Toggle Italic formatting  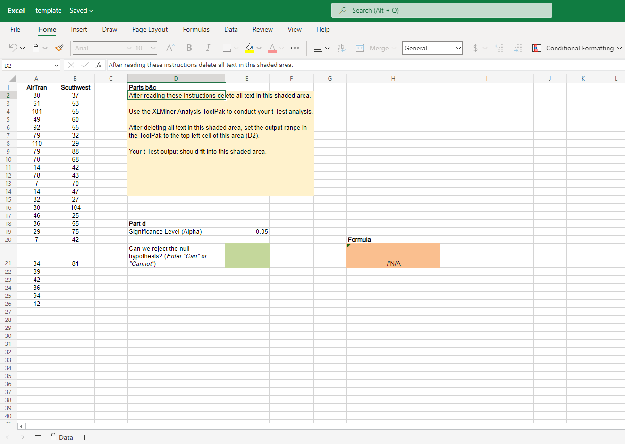coord(208,48)
